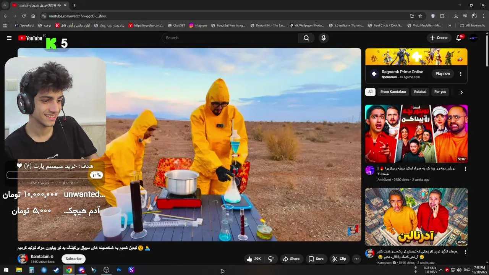Save the video to a playlist
This screenshot has height=275, width=489.
(316, 259)
